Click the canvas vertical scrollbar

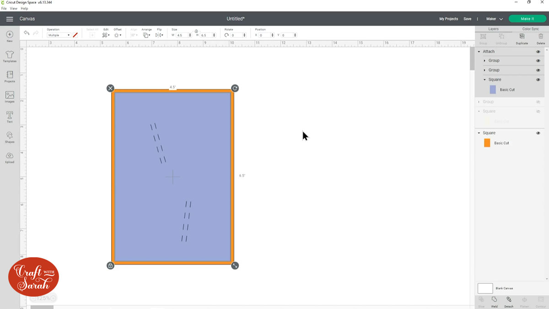click(x=472, y=58)
